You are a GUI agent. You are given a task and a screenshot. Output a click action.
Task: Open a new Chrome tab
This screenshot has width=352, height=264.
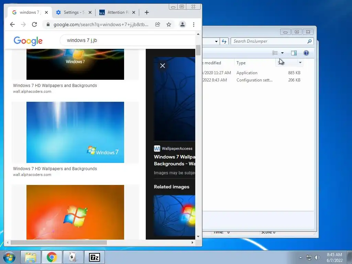[147, 12]
